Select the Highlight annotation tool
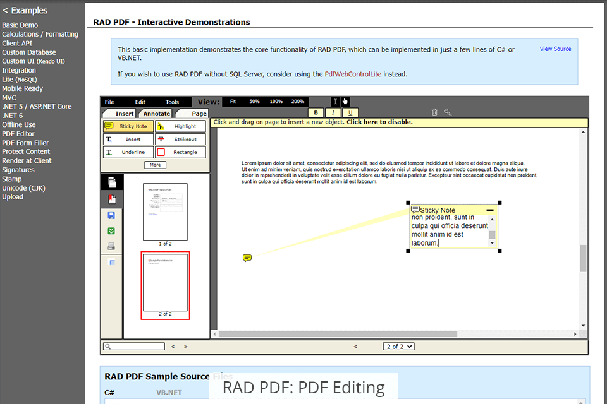The height and width of the screenshot is (404, 607). click(180, 126)
